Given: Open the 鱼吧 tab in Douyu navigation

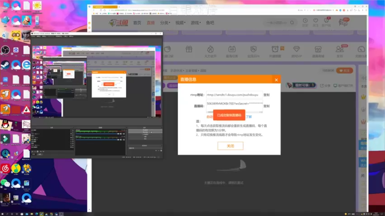Looking at the screenshot, I should 210,23.
